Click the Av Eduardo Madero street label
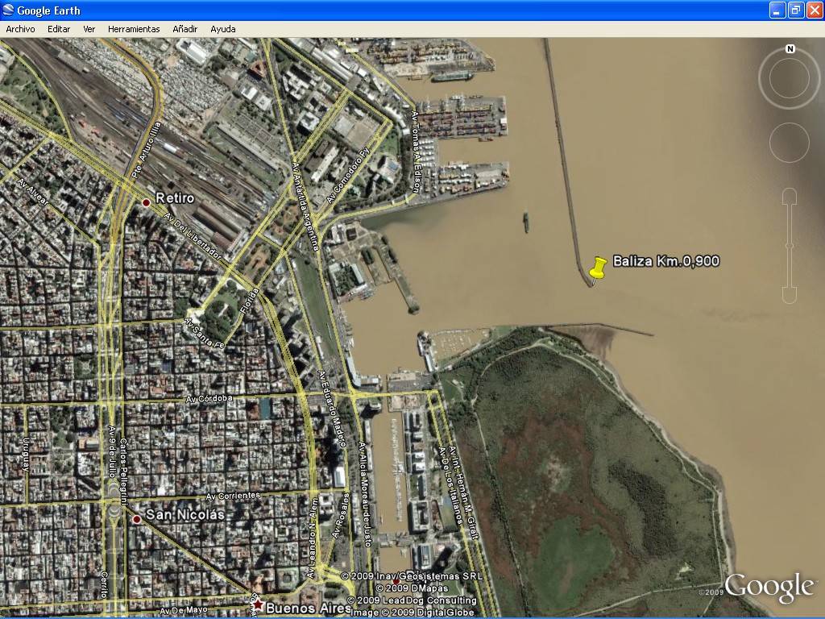The image size is (825, 619). click(332, 409)
